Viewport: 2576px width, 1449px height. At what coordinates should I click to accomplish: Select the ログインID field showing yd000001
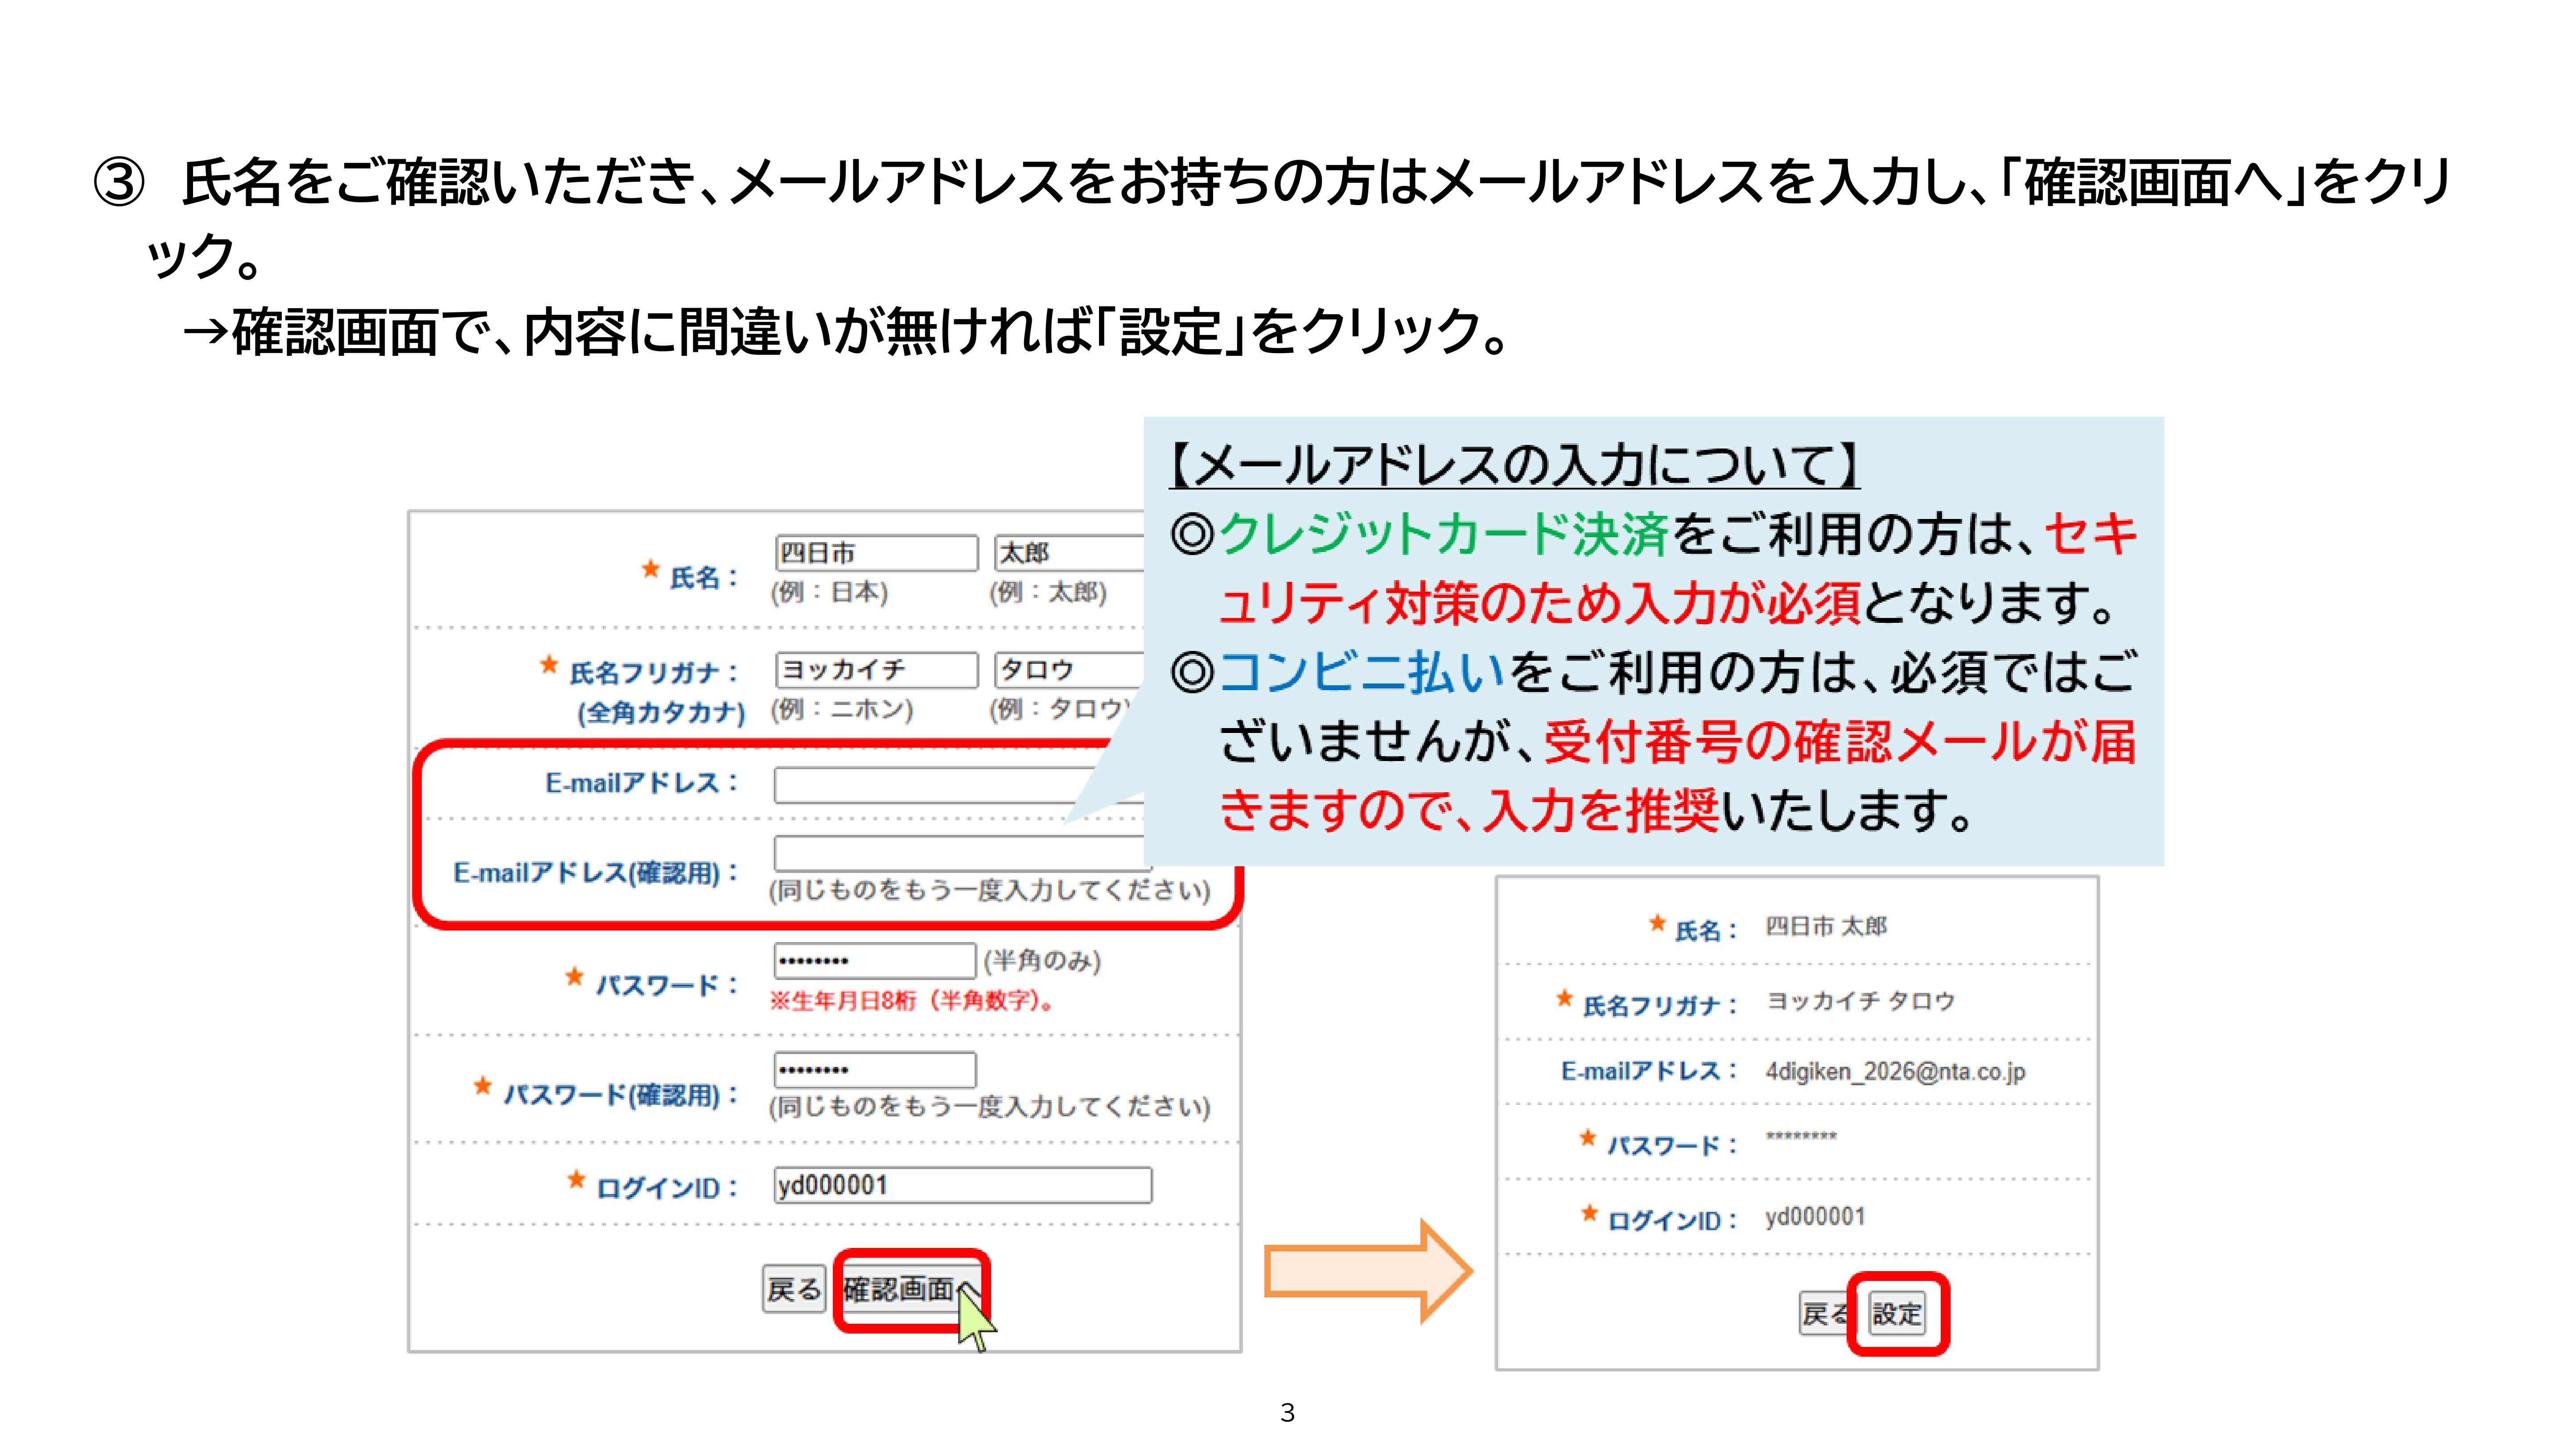click(x=963, y=1185)
